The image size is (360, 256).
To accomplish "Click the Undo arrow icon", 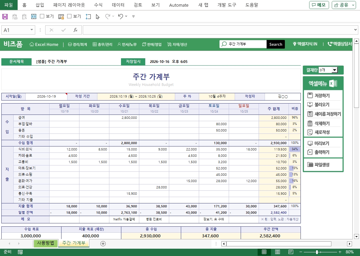I will (x=121, y=16).
